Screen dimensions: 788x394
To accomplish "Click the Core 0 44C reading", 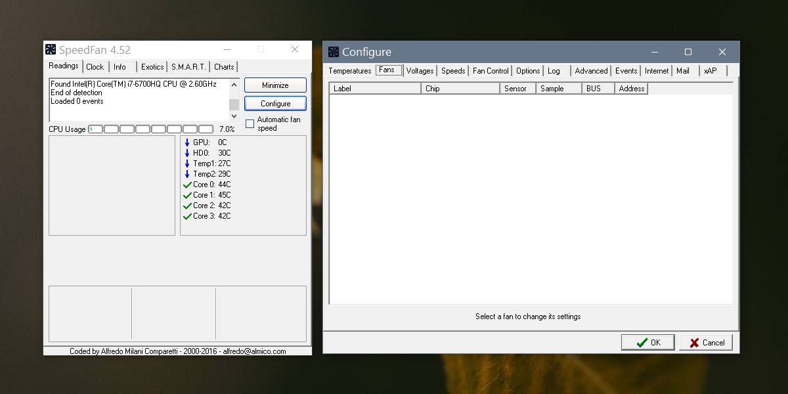I will [212, 185].
